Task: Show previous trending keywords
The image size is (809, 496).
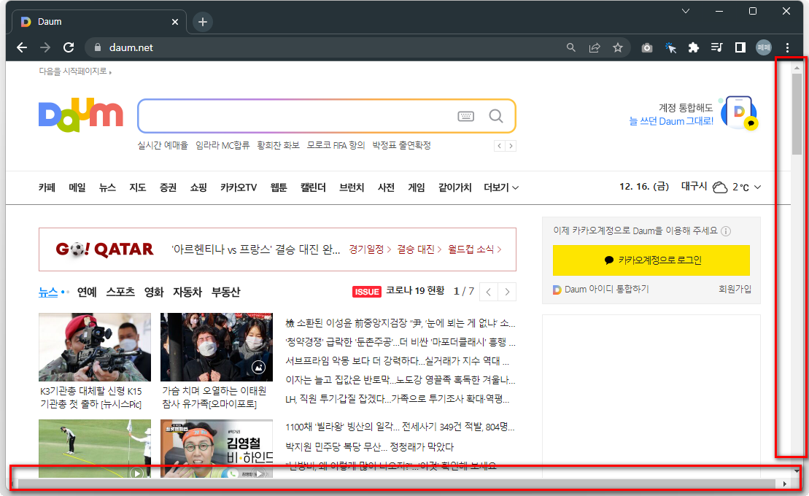Action: coord(500,146)
